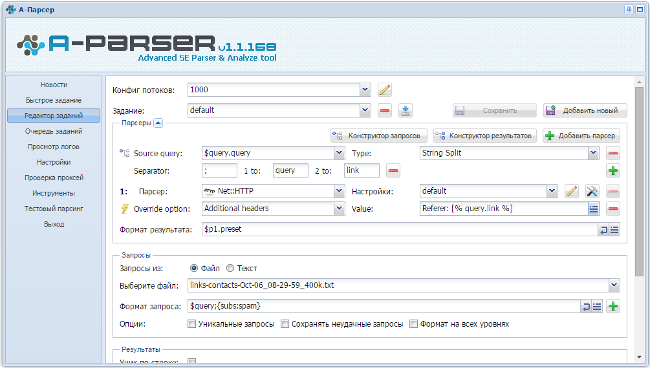Remove the Net::HTTP parser with grayed minus
The image size is (650, 368).
pos(613,191)
